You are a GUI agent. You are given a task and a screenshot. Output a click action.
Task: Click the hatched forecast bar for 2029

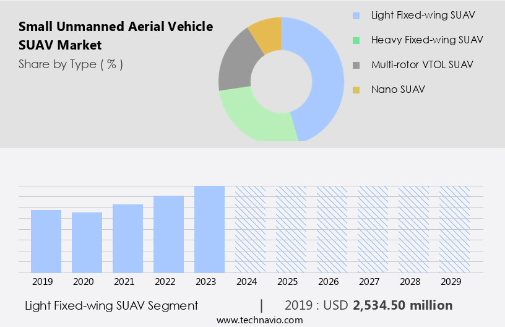[455, 229]
